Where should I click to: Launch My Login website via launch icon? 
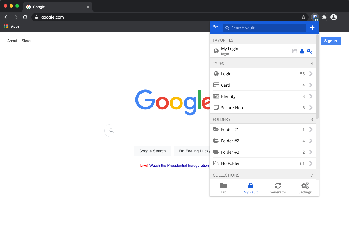294,51
